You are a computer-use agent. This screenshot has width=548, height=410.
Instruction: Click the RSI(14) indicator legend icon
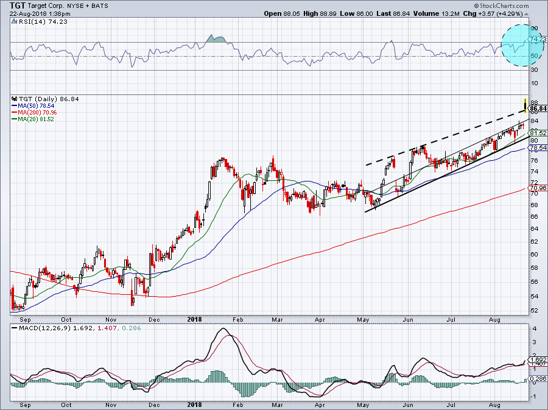pyautogui.click(x=14, y=22)
